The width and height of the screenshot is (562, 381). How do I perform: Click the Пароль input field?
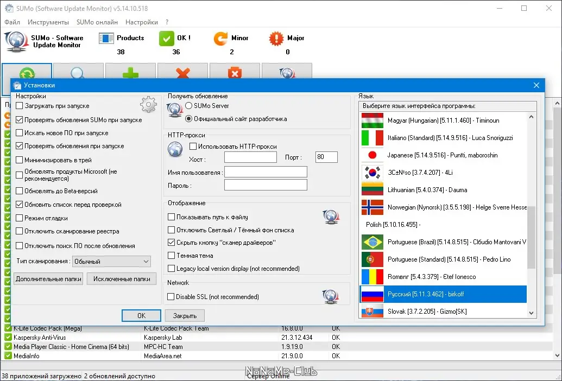pyautogui.click(x=266, y=185)
